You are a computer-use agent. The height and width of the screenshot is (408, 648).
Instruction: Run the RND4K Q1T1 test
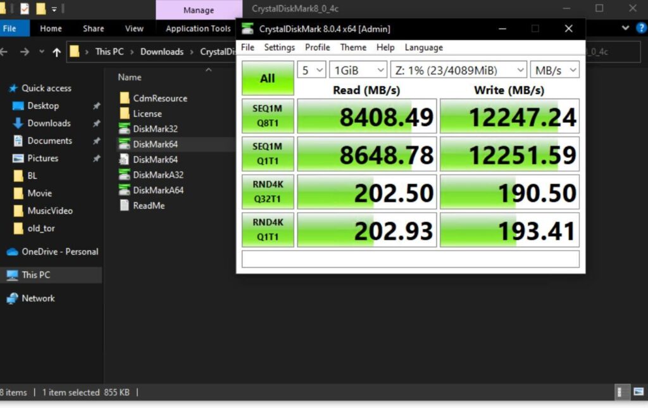(x=268, y=230)
